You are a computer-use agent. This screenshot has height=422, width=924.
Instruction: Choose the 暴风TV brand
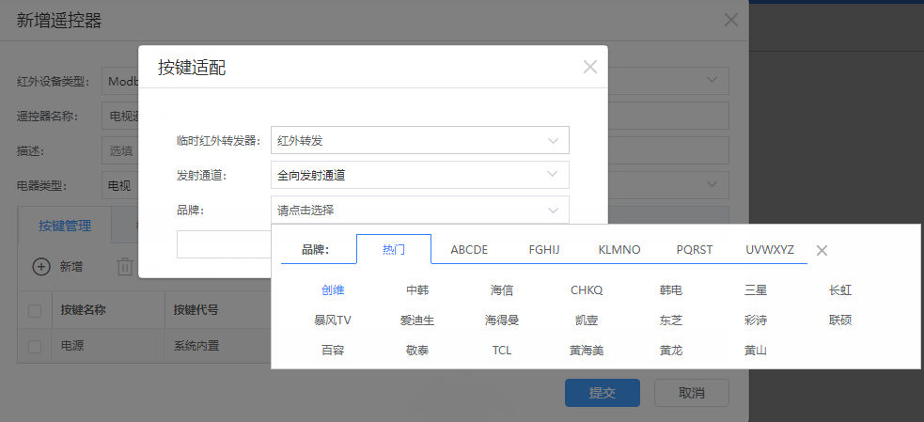[x=333, y=320]
